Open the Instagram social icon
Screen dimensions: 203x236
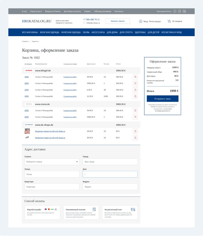point(180,11)
